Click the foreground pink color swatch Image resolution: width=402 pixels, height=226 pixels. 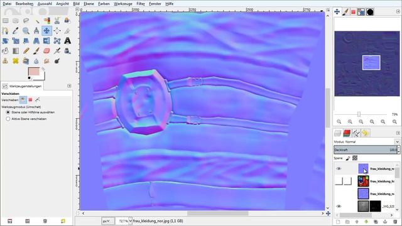point(33,72)
